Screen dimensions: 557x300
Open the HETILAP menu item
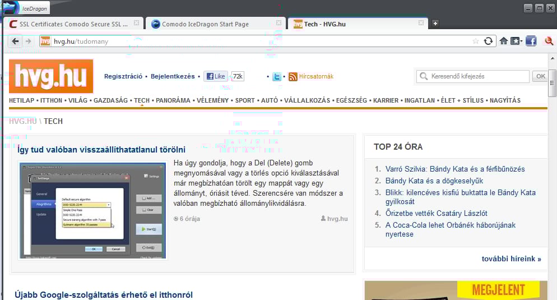22,100
